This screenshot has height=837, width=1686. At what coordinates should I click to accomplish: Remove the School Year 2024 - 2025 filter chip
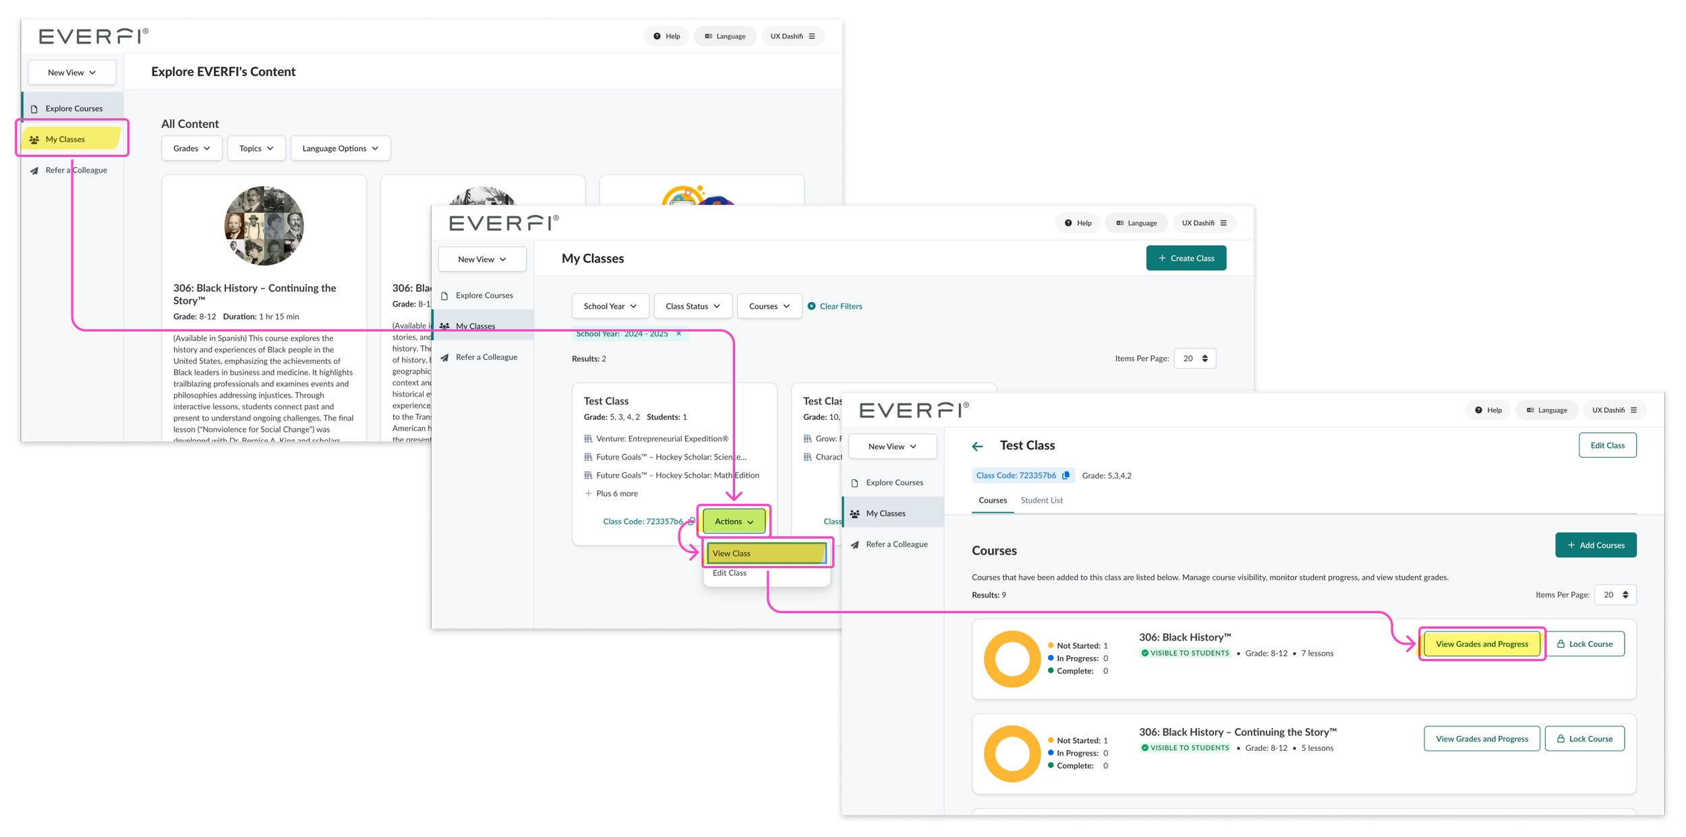[x=678, y=334]
